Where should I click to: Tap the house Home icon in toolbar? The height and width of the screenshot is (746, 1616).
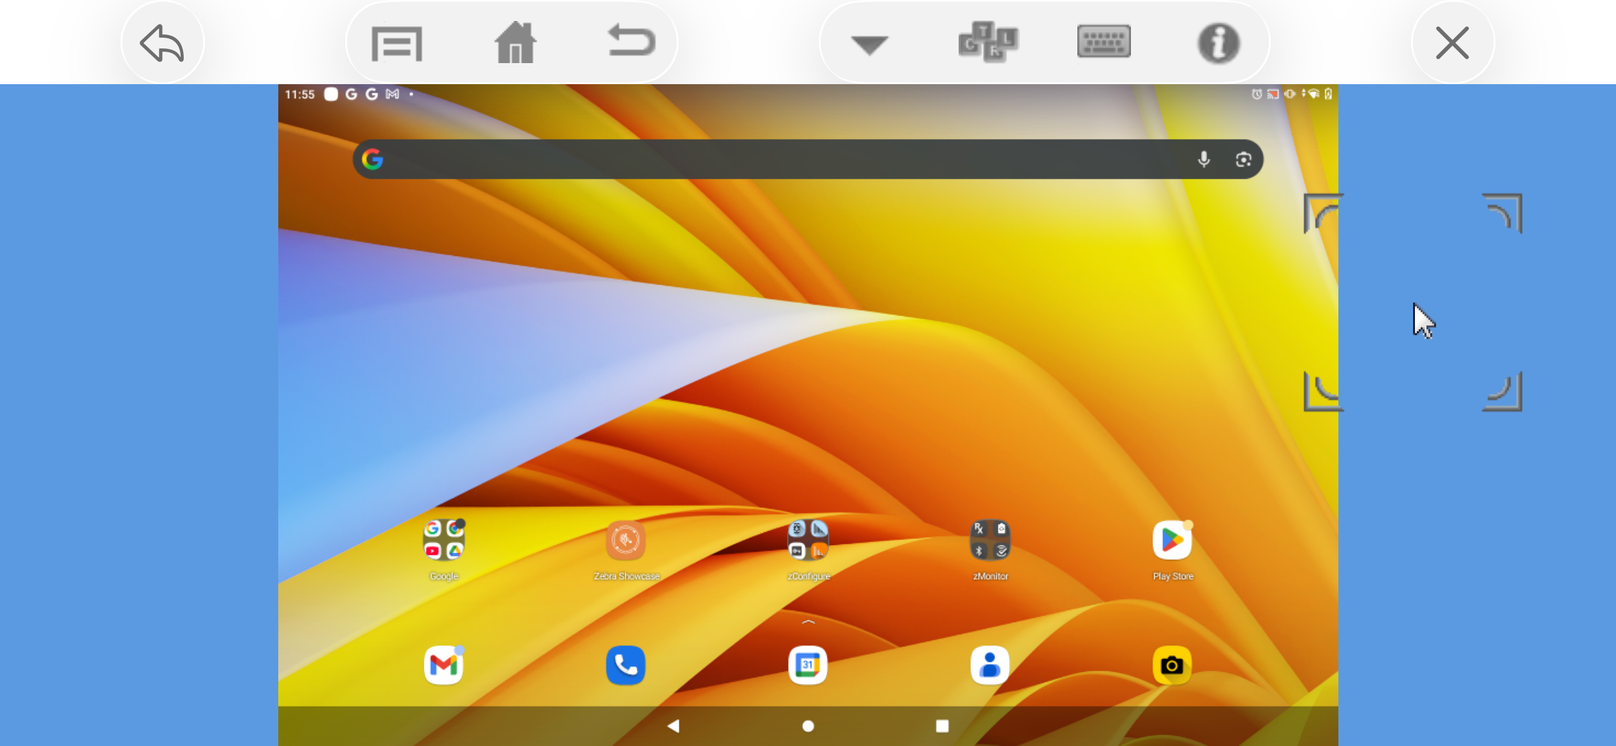tap(516, 43)
